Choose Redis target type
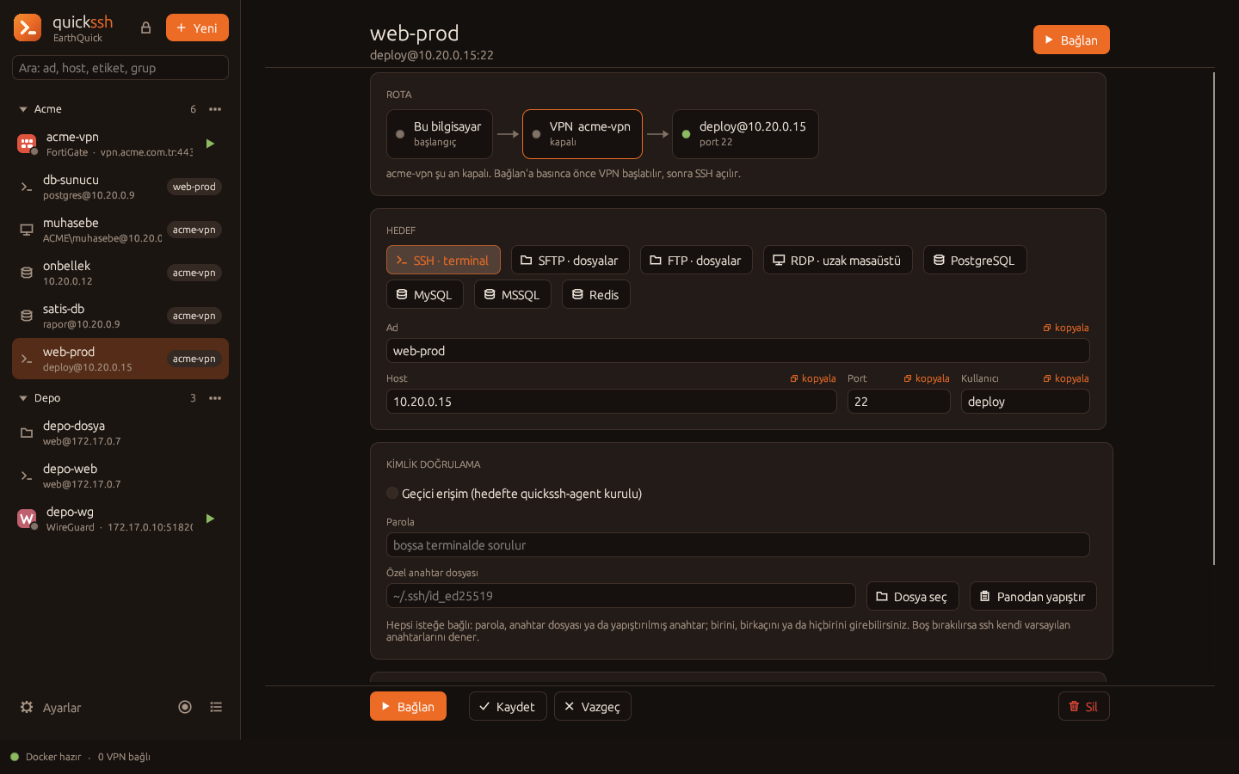 tap(596, 294)
